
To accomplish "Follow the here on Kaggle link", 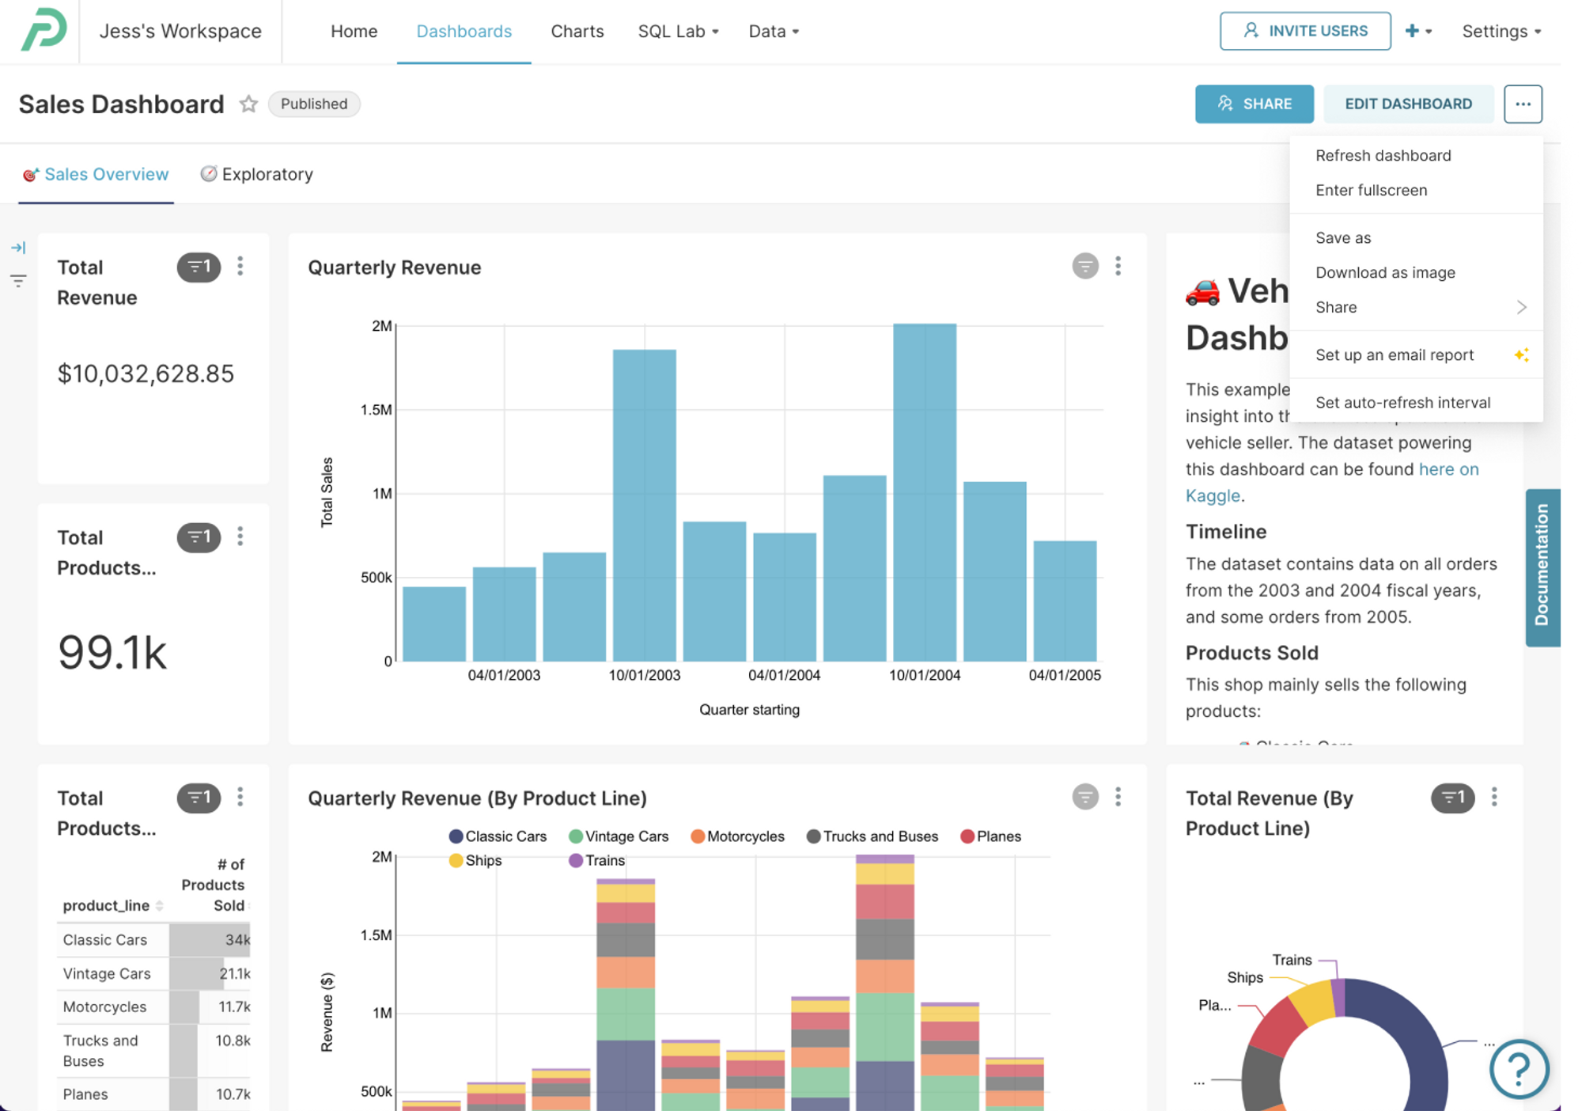I will coord(1448,469).
